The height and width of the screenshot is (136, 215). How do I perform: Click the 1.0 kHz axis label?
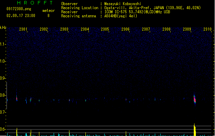pos(3,61)
